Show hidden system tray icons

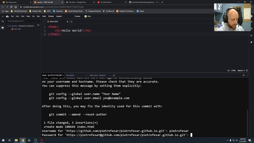227,140
